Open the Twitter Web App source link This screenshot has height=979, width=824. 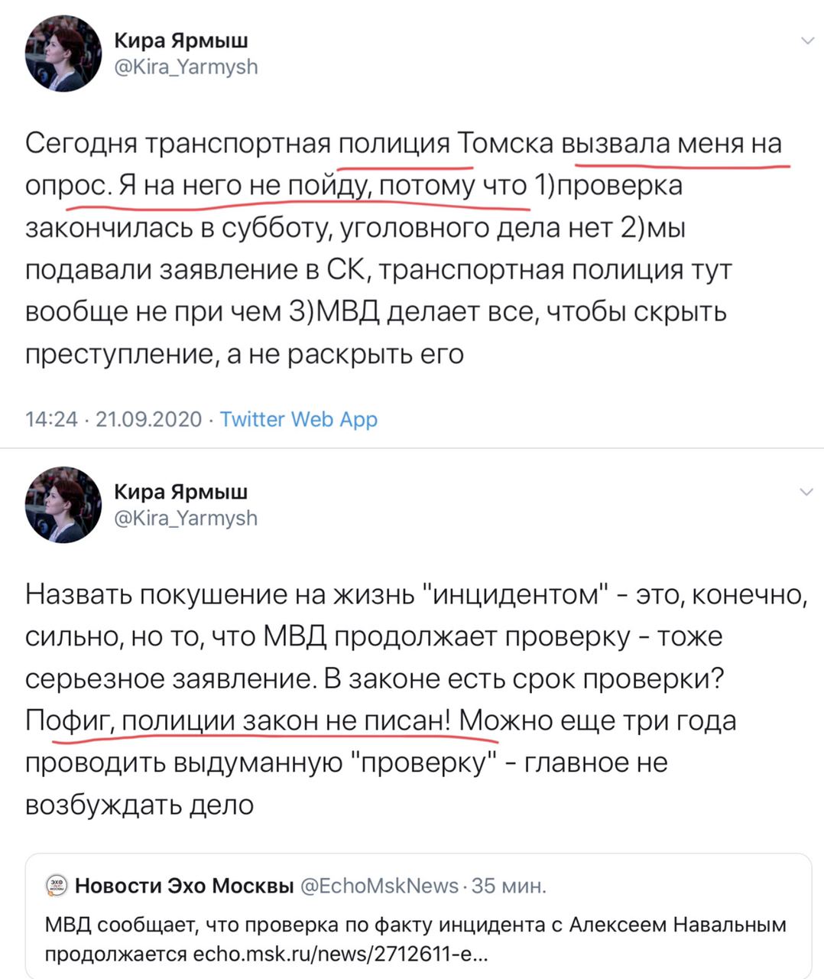click(298, 419)
